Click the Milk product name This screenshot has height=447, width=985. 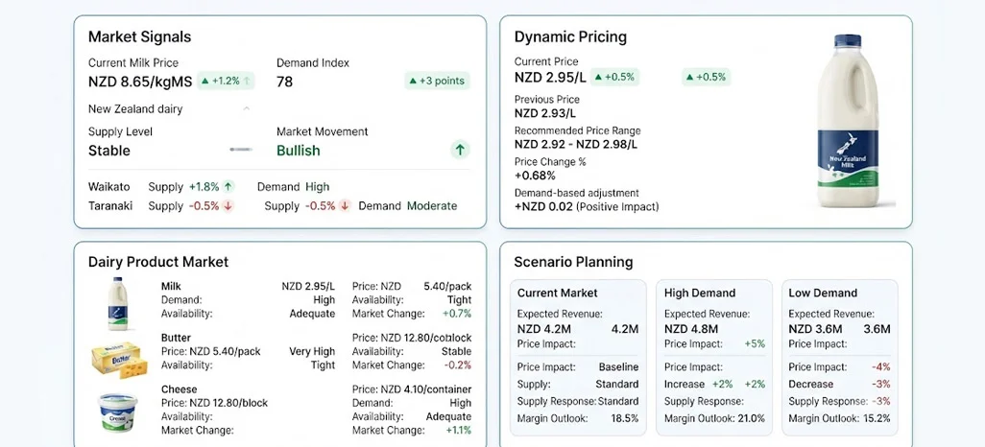pos(171,286)
